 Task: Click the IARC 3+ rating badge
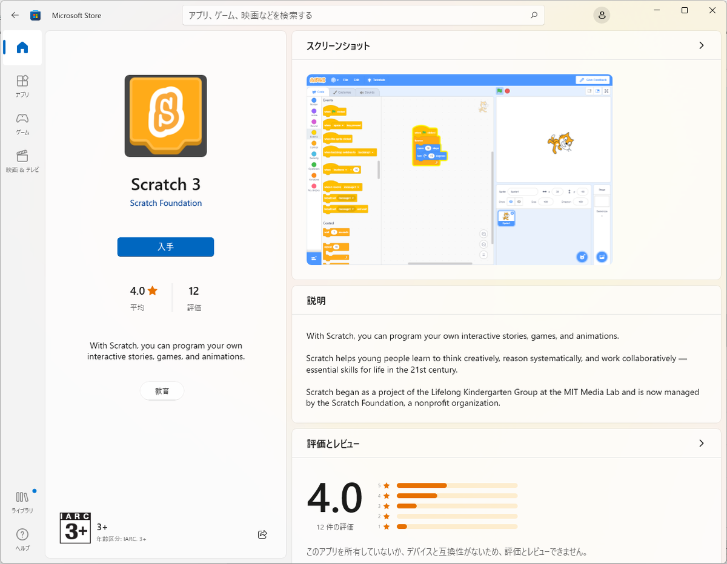click(x=75, y=527)
